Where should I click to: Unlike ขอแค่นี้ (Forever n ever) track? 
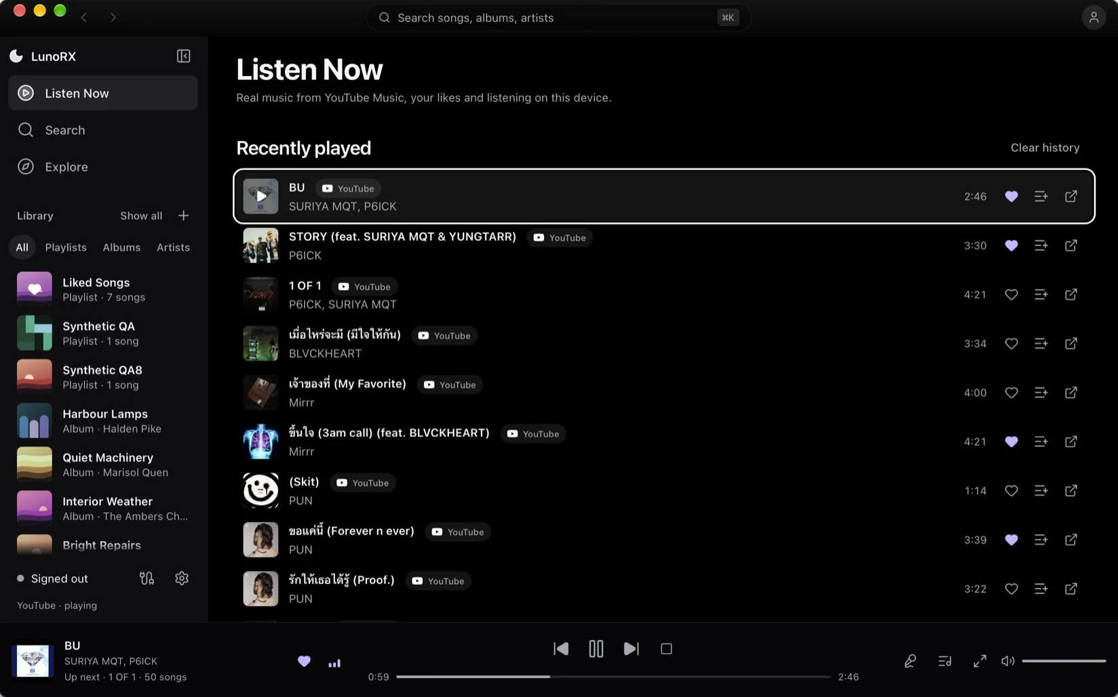(x=1011, y=540)
